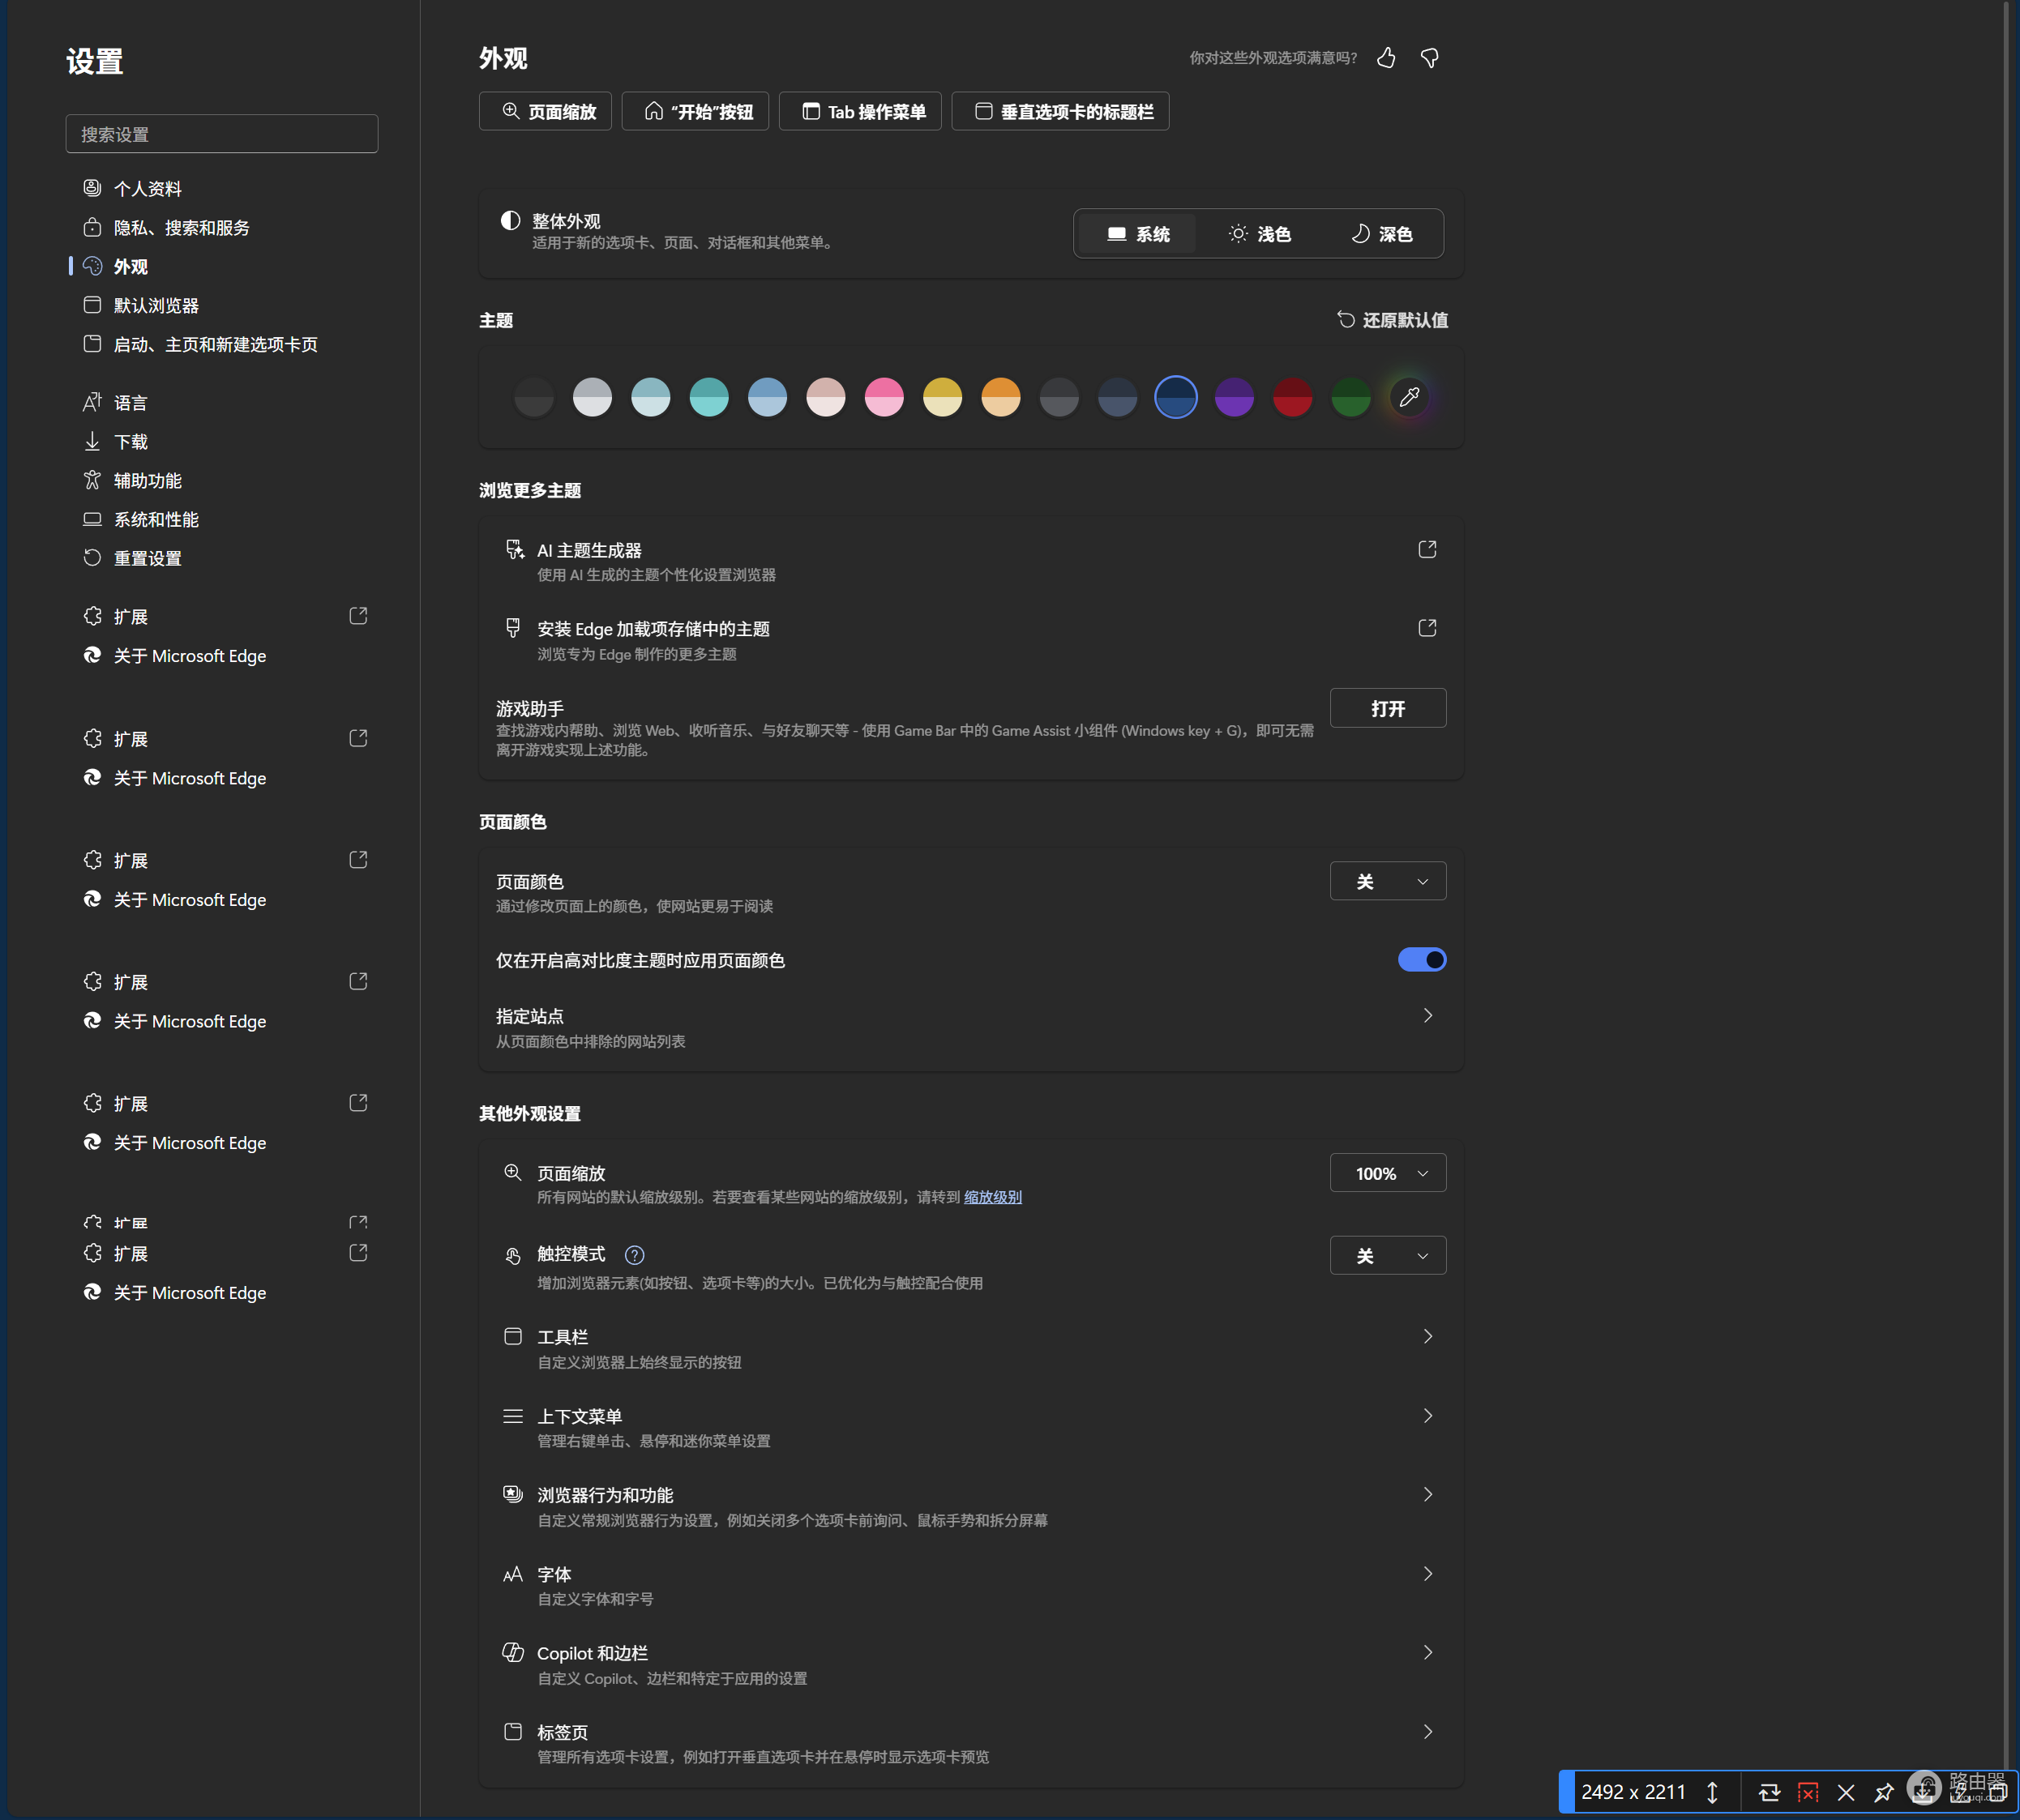Click the external link icon for 安装 Edge 加载项存储中的主题
This screenshot has width=2020, height=1820.
[1427, 628]
